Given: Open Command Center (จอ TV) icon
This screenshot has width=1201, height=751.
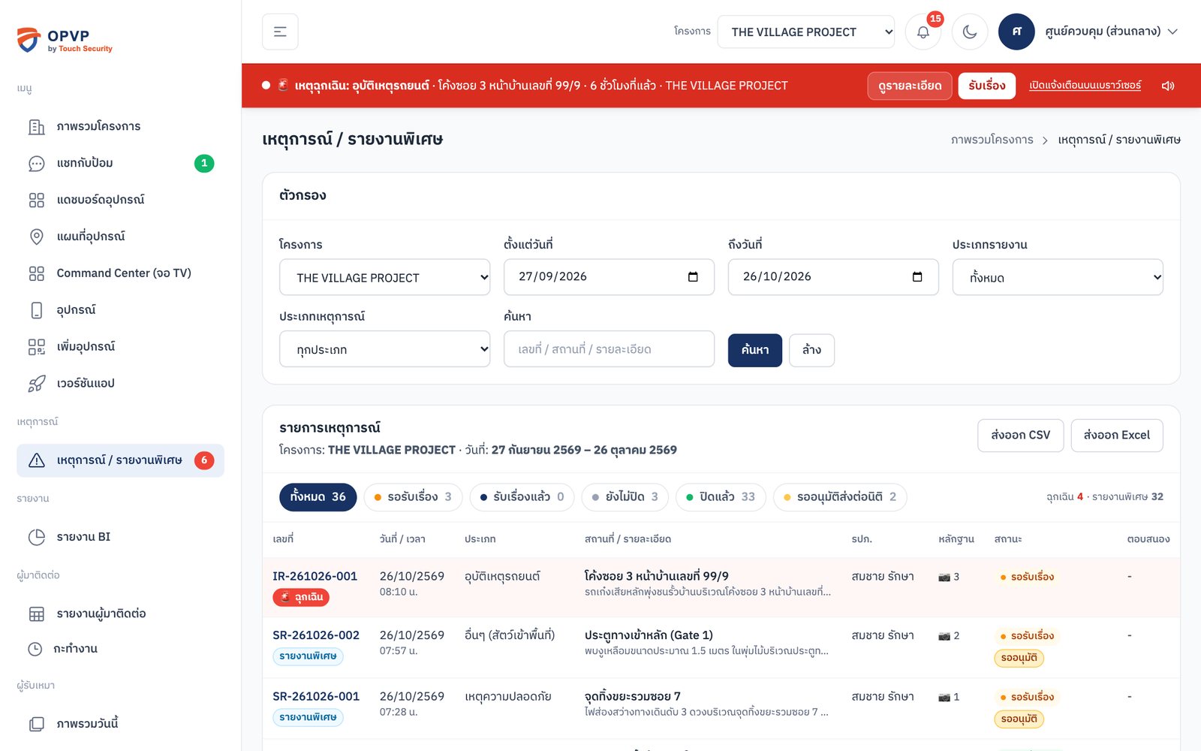Looking at the screenshot, I should [x=36, y=273].
